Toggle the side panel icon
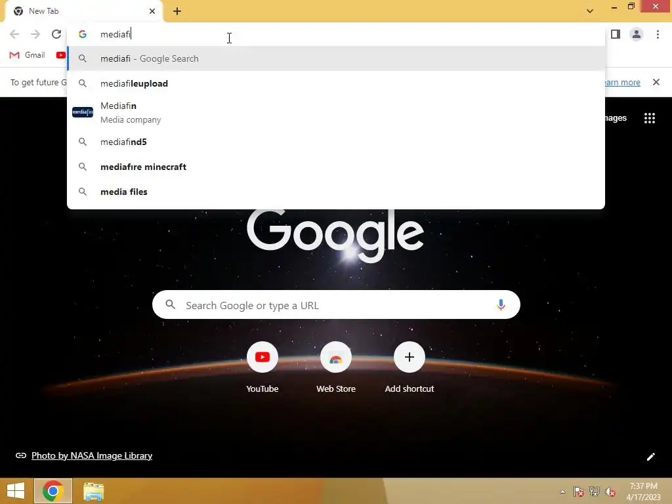This screenshot has width=672, height=504. tap(616, 34)
